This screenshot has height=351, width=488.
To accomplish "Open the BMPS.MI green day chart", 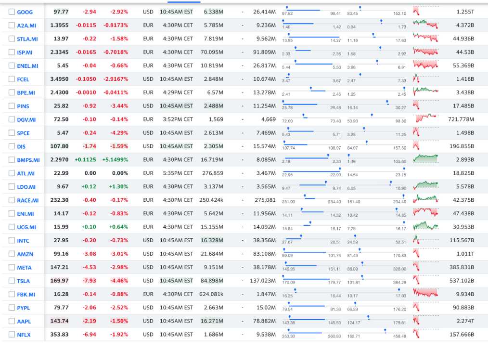I will pyautogui.click(x=425, y=159).
